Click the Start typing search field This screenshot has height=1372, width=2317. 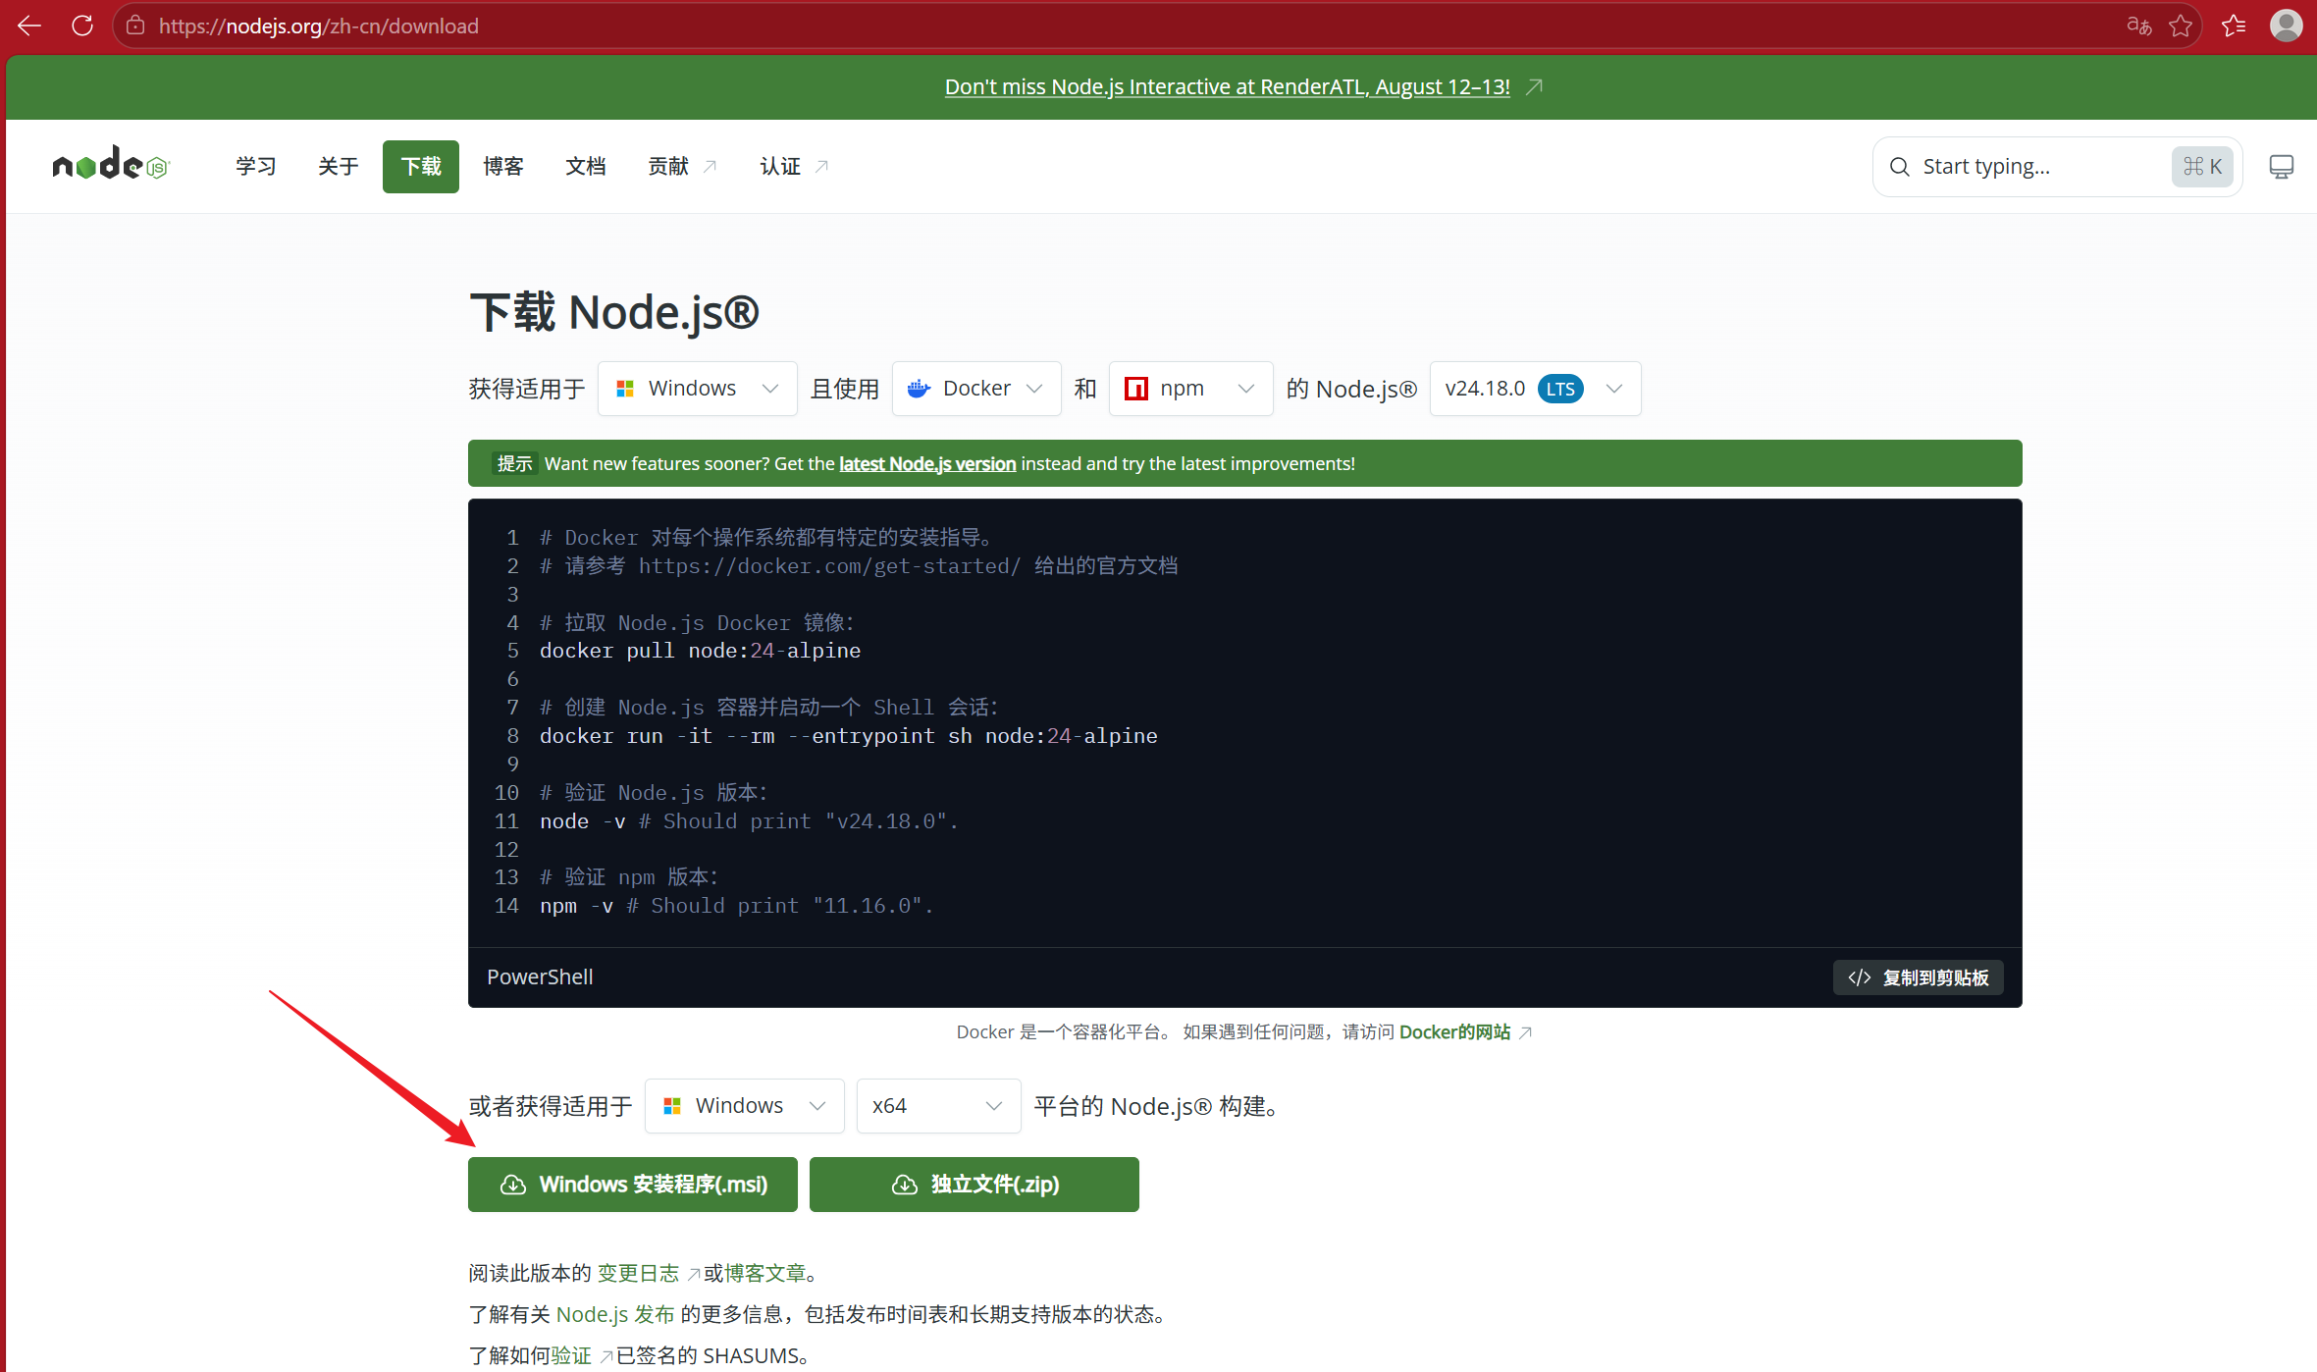[x=2058, y=167]
